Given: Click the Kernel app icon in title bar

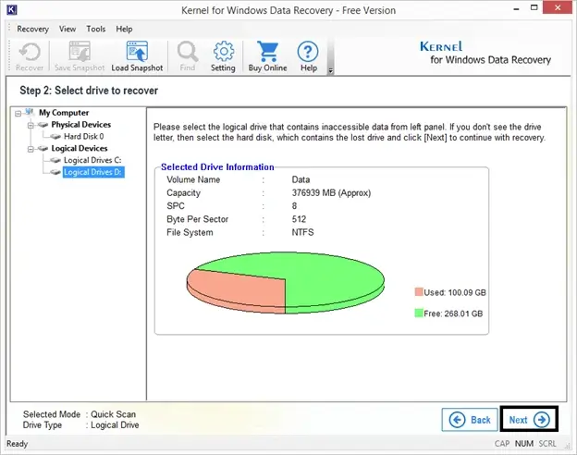Looking at the screenshot, I should [12, 9].
